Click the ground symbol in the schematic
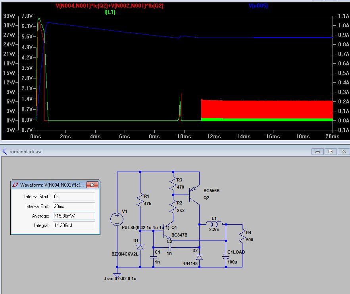350x294 pixels. click(117, 274)
